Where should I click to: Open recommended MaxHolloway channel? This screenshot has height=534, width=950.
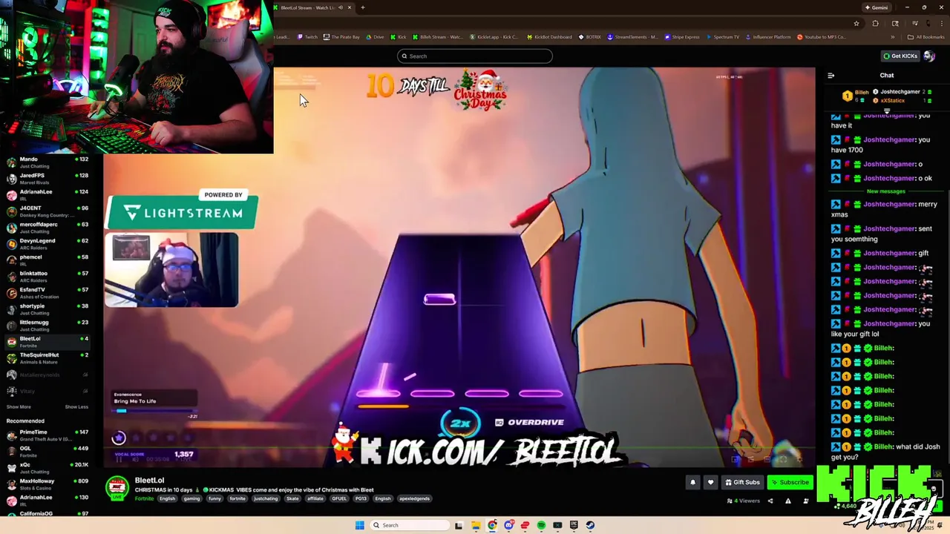pos(47,484)
